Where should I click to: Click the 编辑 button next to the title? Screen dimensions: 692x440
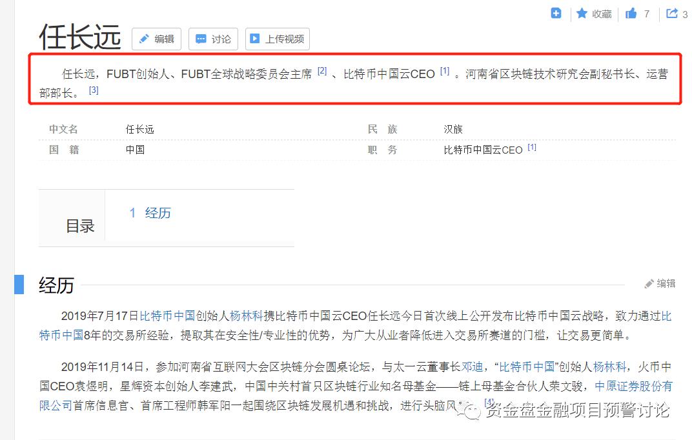[x=156, y=39]
